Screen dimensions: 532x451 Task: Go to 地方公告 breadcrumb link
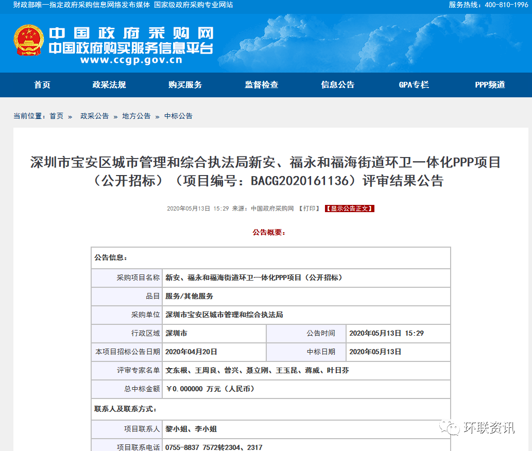[136, 116]
